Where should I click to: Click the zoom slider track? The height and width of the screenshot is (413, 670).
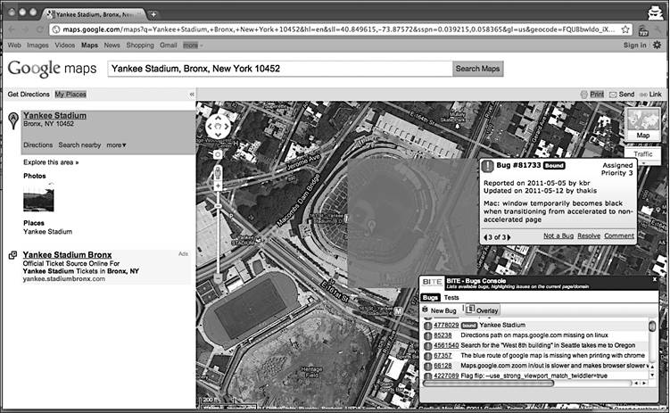pyautogui.click(x=218, y=232)
